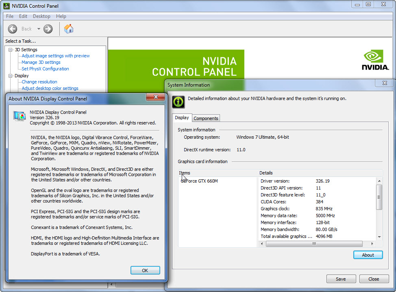Click Version 326.19 in About dialog

[x=44, y=118]
